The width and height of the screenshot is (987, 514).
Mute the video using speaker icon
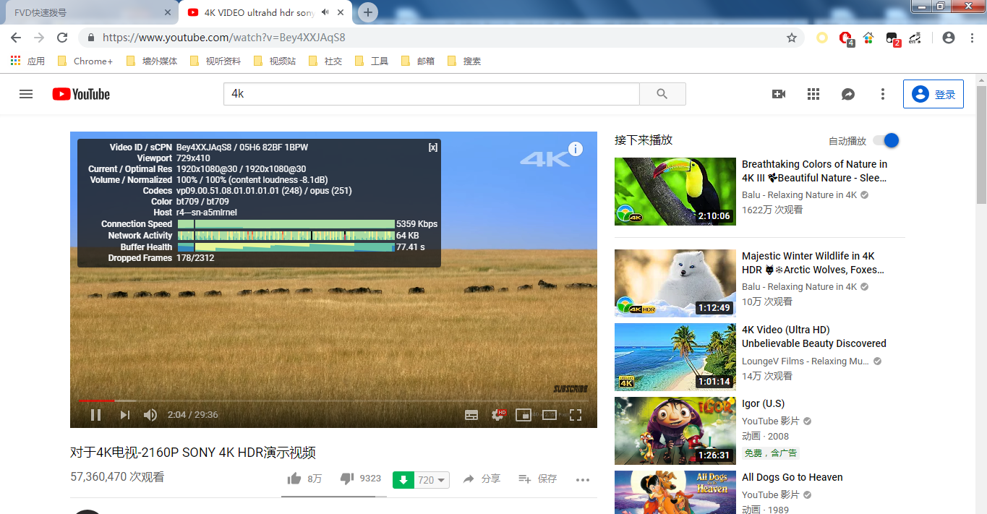pos(150,415)
